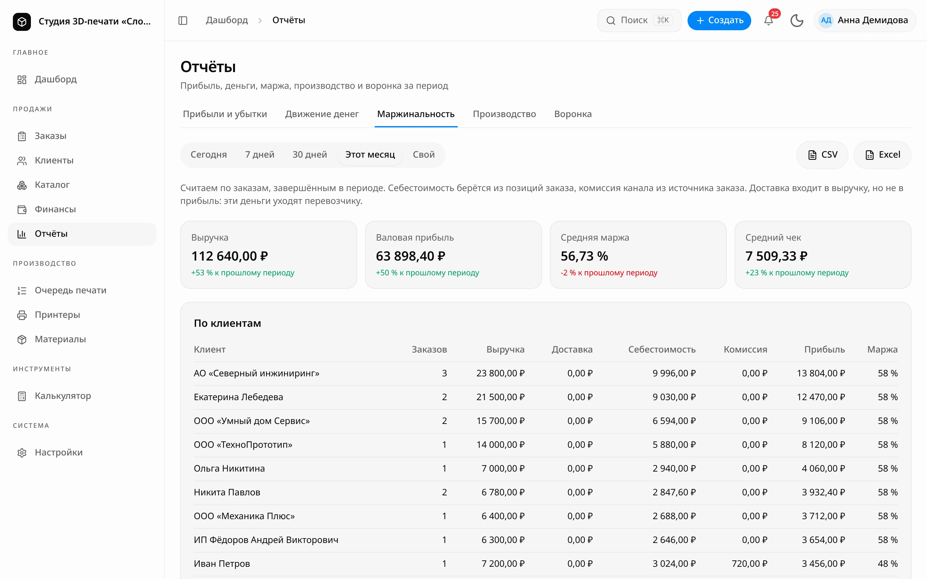This screenshot has width=927, height=579.
Task: Click ИП Фёдоров Андрей Викторович row
Action: click(x=546, y=540)
